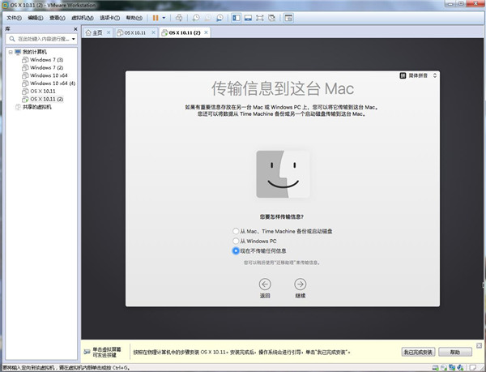486x372 pixels.
Task: Click the console view toolbar icon
Action: [x=288, y=18]
